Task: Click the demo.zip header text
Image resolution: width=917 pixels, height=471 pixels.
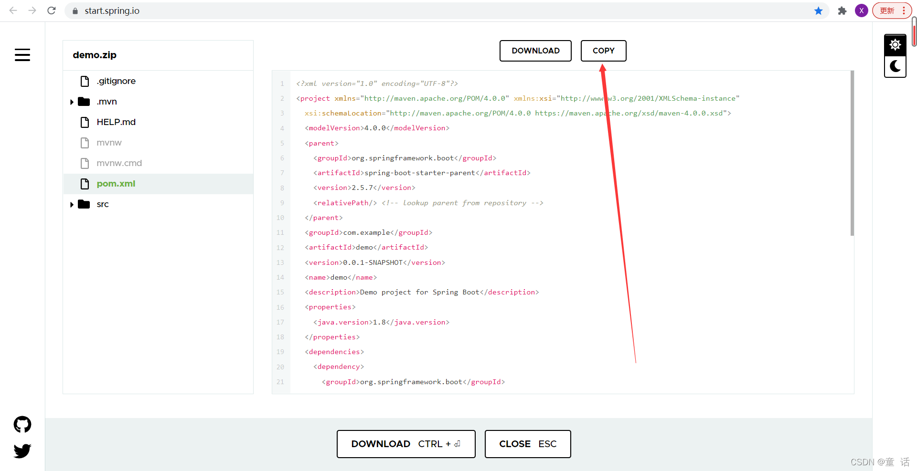Action: pyautogui.click(x=95, y=55)
